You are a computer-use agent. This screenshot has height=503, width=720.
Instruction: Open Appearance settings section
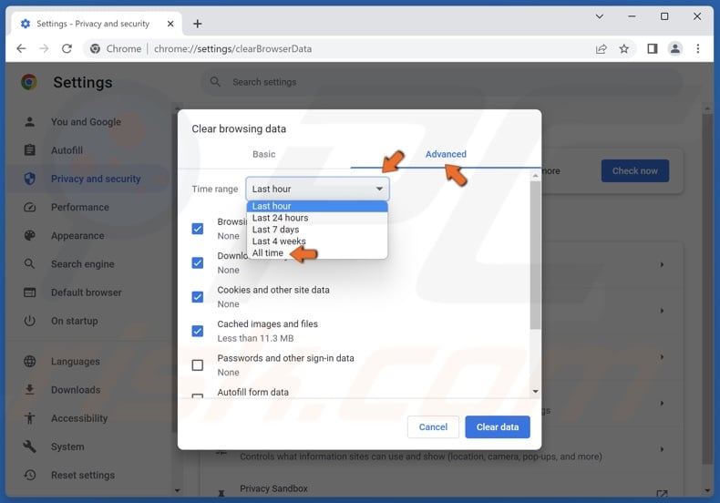coord(77,235)
